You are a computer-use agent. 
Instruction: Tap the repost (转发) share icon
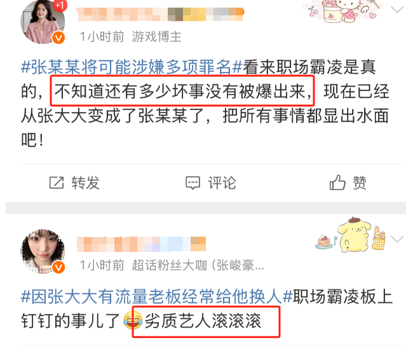tap(57, 183)
